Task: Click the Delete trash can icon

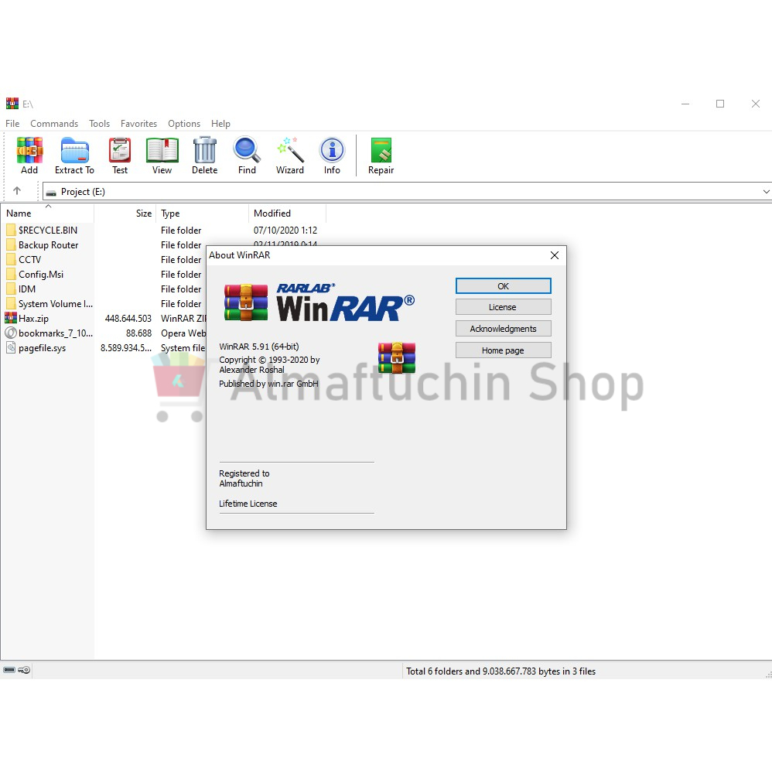Action: tap(204, 149)
